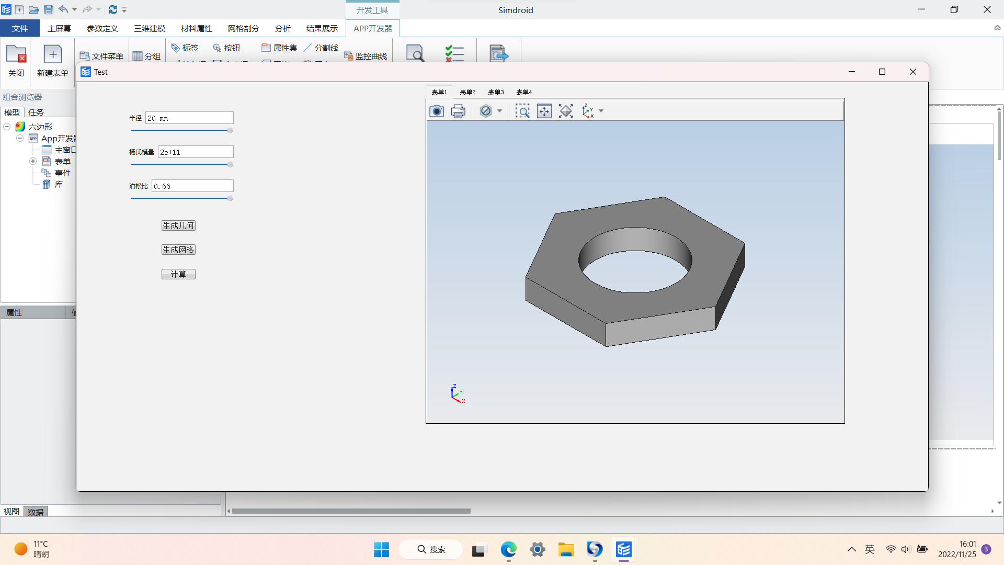Expand 表单 item under App开发

(33, 161)
